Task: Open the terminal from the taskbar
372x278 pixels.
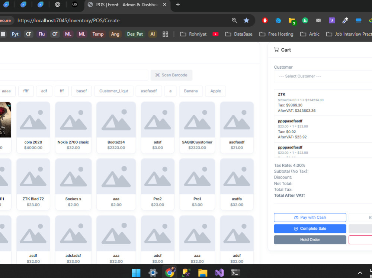Action: (235, 273)
